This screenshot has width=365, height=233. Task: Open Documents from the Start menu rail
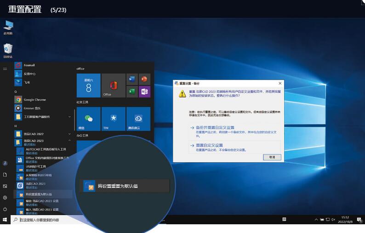pos(5,175)
